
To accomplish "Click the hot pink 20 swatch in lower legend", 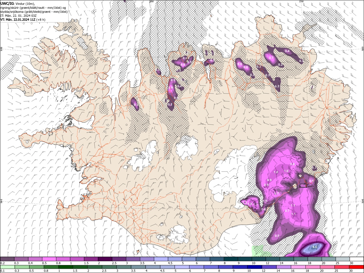I will [x=327, y=267].
